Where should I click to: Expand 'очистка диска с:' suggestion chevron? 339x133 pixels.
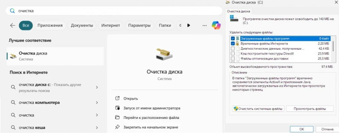coord(97,87)
